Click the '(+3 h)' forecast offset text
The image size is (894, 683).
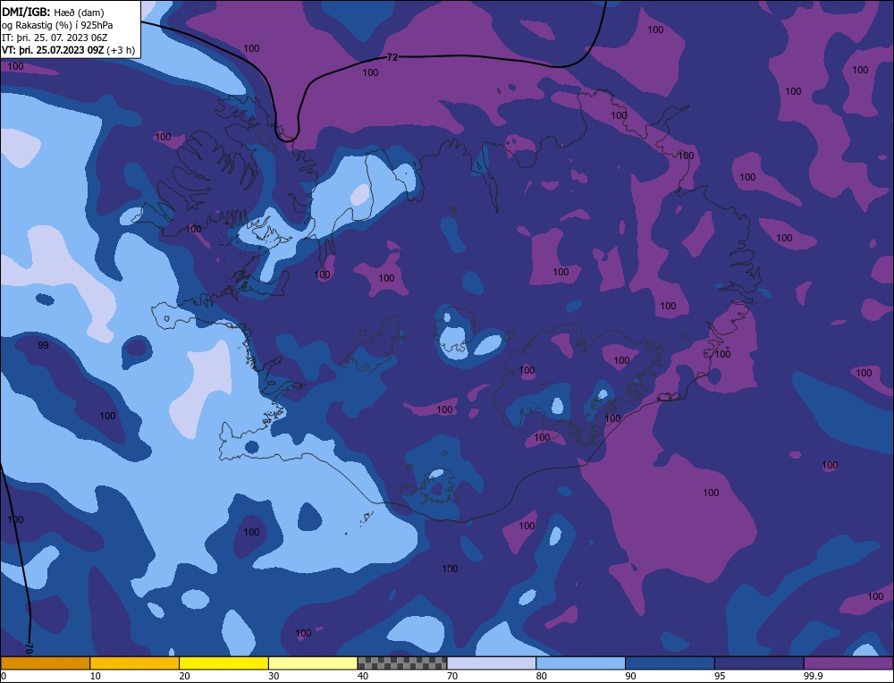(121, 50)
